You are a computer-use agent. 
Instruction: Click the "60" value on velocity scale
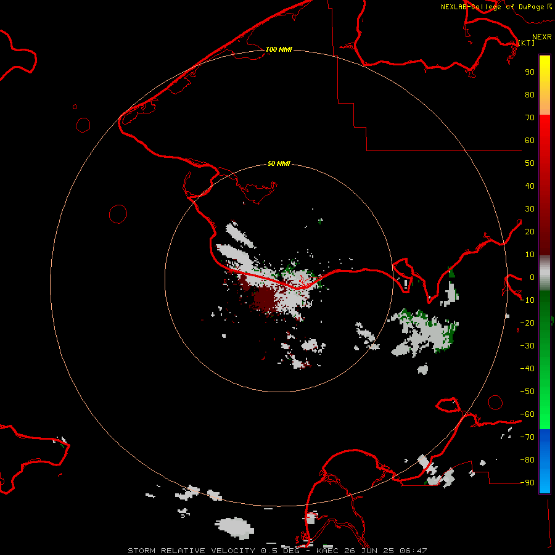click(530, 140)
